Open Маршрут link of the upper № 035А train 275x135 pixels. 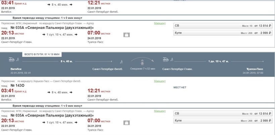(160, 24)
